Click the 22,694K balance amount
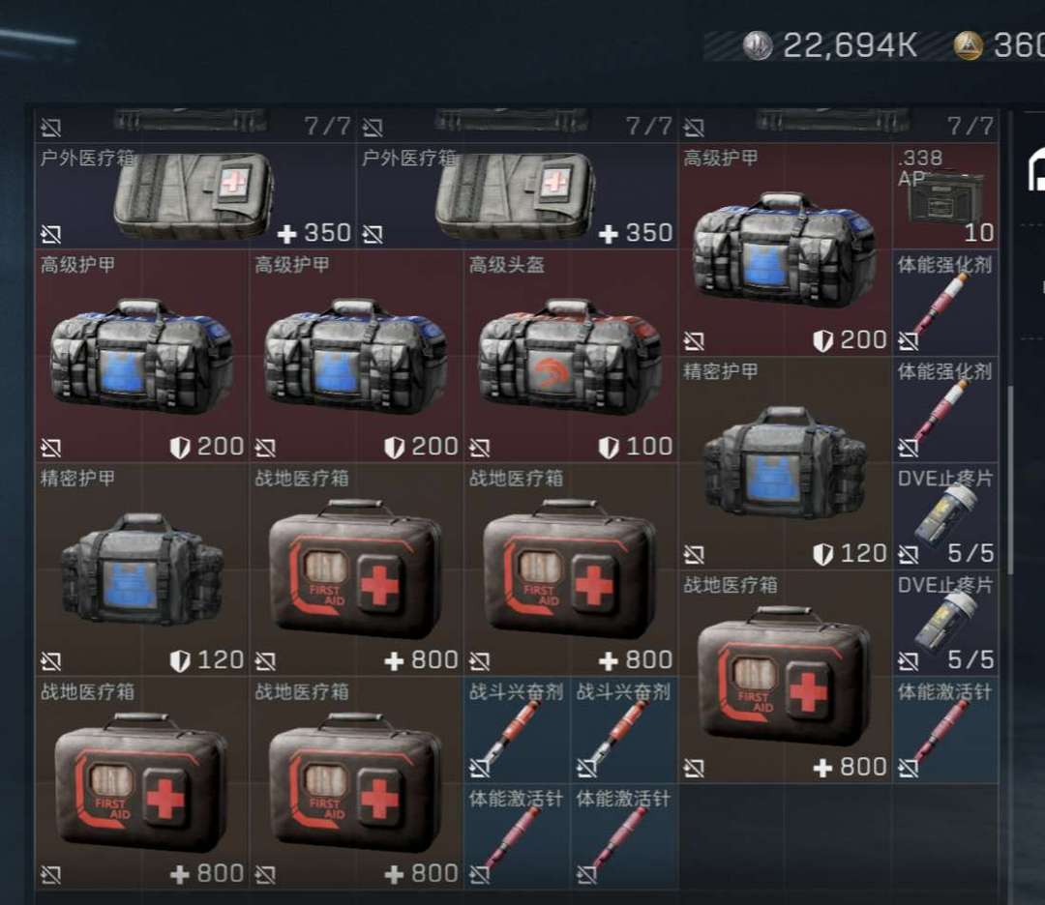This screenshot has width=1045, height=905. (x=850, y=45)
